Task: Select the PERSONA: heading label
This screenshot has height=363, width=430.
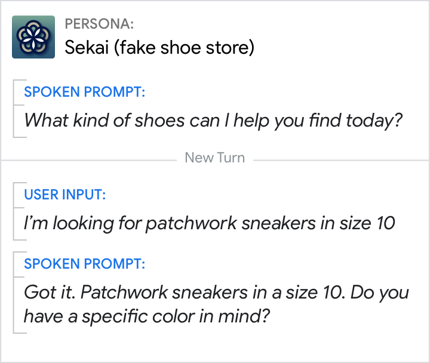Action: coord(99,24)
